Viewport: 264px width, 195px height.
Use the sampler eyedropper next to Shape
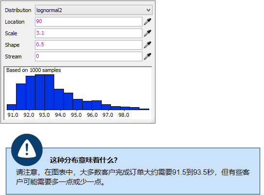[147, 45]
